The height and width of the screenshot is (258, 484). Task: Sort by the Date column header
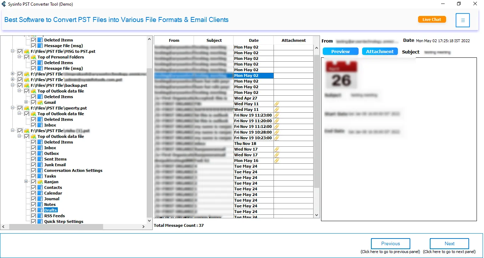click(254, 40)
